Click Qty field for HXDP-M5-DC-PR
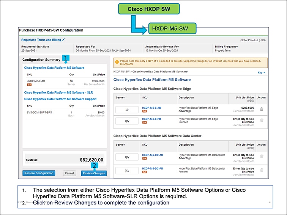 tap(127, 170)
